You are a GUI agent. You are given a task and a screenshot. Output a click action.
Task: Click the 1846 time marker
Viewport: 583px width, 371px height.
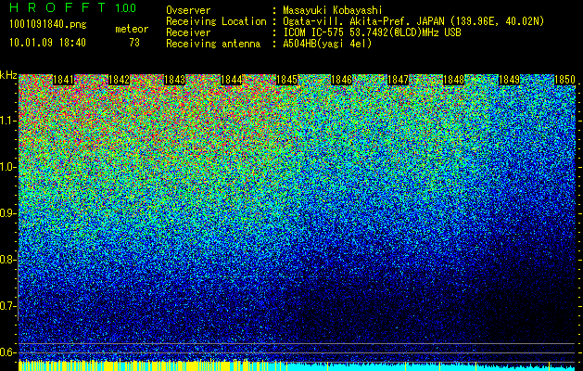tap(341, 80)
